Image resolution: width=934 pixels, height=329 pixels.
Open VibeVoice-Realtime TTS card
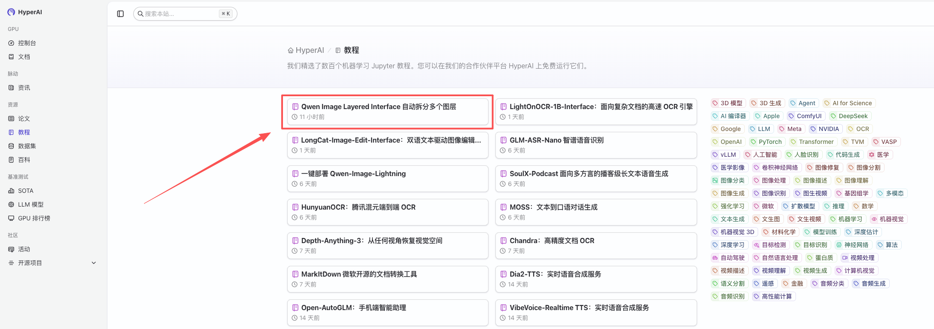[596, 313]
